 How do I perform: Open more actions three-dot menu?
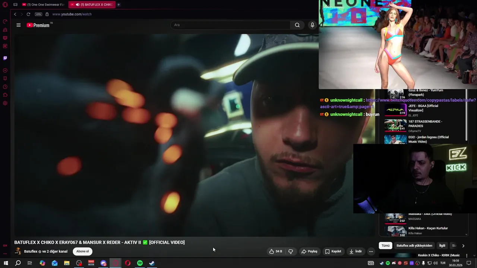tap(371, 251)
